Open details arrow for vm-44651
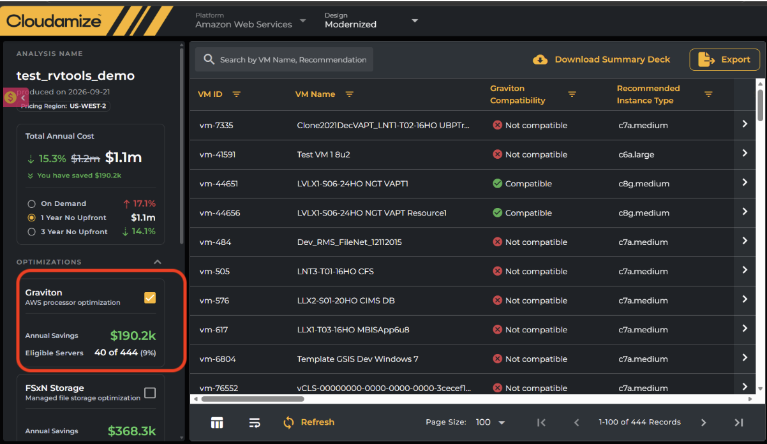 (x=745, y=182)
